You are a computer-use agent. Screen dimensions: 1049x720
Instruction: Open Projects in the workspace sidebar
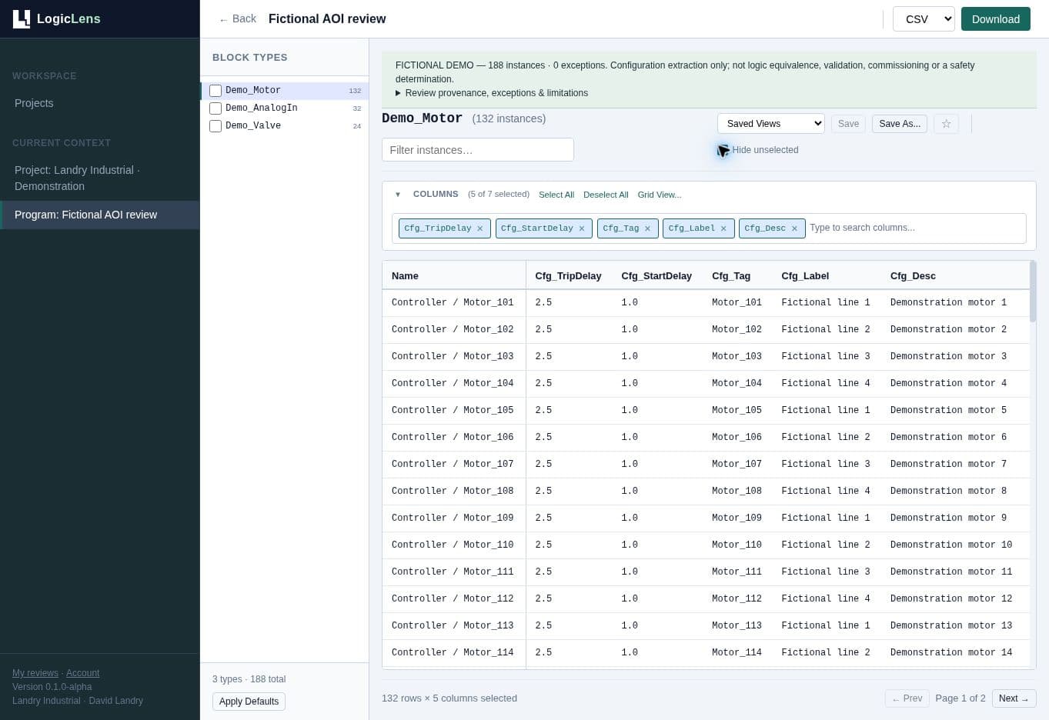[x=34, y=103]
